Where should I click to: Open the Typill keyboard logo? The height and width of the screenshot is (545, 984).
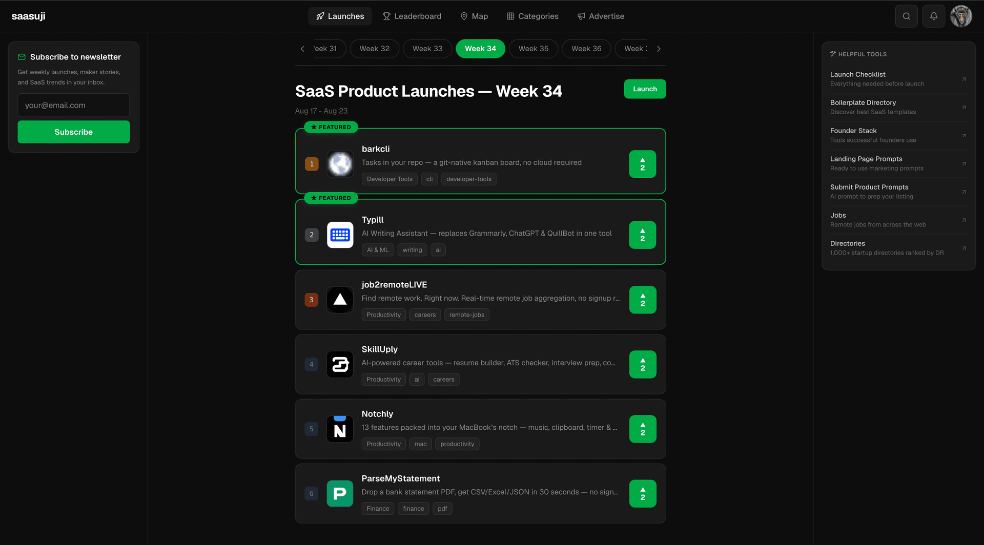[x=340, y=235]
